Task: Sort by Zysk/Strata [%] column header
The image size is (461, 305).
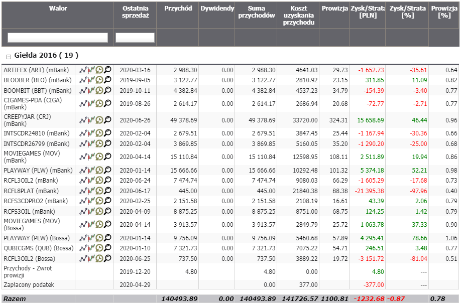Action: point(407,12)
